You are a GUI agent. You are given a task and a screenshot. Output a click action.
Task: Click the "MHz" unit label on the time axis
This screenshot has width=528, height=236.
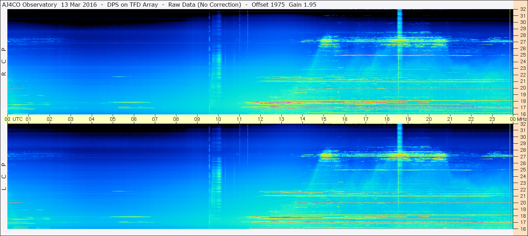[x=522, y=119]
